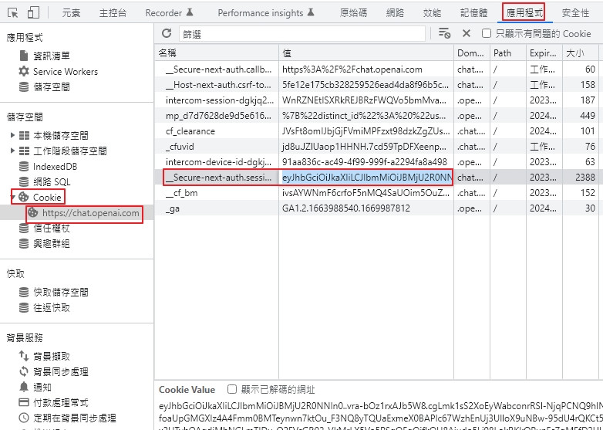Image resolution: width=603 pixels, height=430 pixels.
Task: Click the refresh cookies icon
Action: tap(167, 33)
